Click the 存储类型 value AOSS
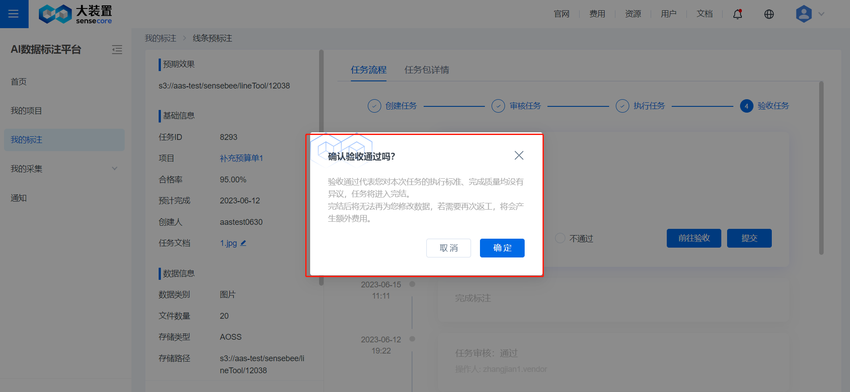Screen dimensions: 850x392 click(x=231, y=337)
